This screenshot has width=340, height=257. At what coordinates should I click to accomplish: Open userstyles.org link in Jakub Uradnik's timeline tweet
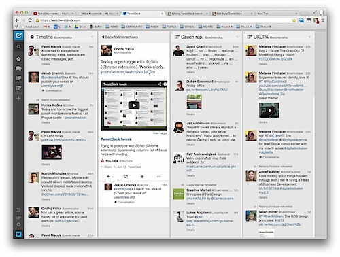pos(52,86)
